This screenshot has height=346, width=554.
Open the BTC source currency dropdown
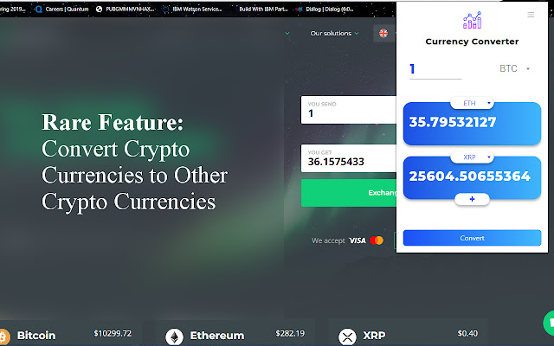514,68
